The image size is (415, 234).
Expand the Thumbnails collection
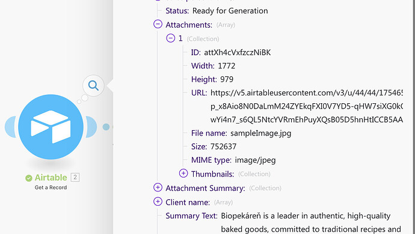click(x=183, y=173)
